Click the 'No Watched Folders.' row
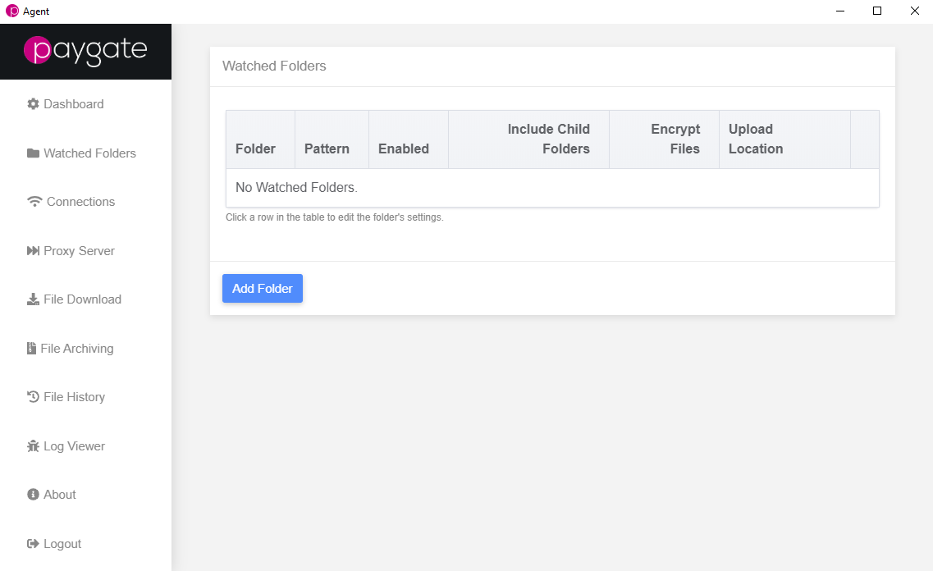The height and width of the screenshot is (571, 933). click(552, 188)
